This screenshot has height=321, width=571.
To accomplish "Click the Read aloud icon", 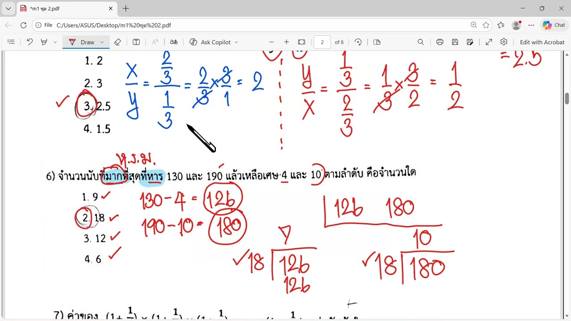I will click(x=155, y=42).
